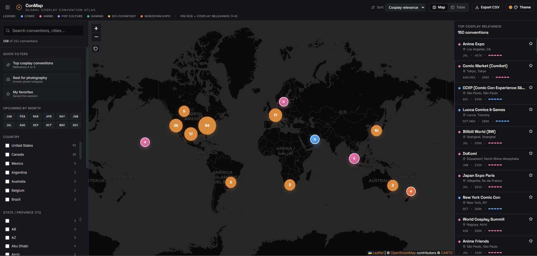Tick the Argentina checkbox

coord(7,172)
